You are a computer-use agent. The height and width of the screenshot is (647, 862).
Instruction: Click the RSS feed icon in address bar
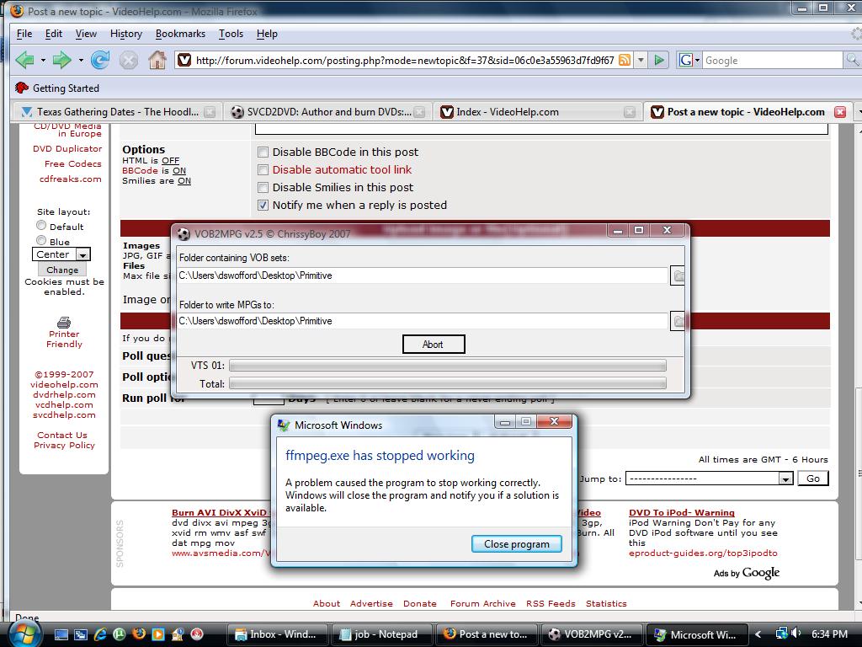[x=625, y=60]
